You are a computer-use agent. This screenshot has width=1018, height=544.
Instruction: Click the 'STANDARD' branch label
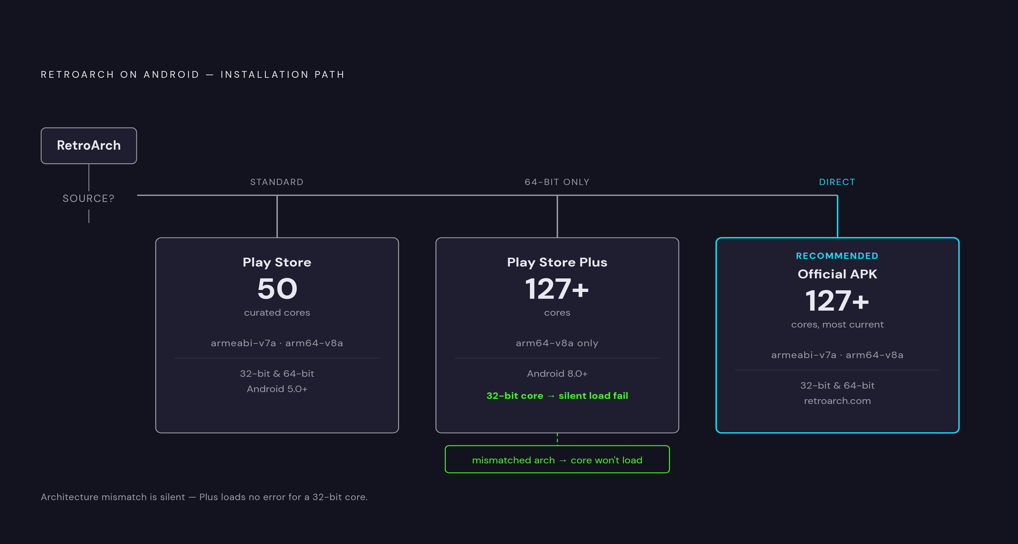click(x=277, y=182)
